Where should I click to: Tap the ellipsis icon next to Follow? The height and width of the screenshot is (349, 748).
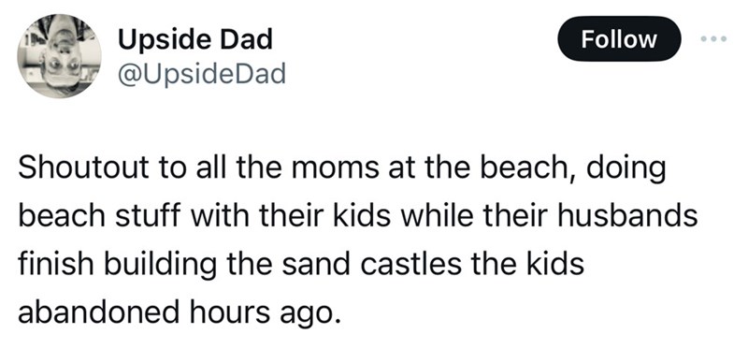pyautogui.click(x=714, y=39)
